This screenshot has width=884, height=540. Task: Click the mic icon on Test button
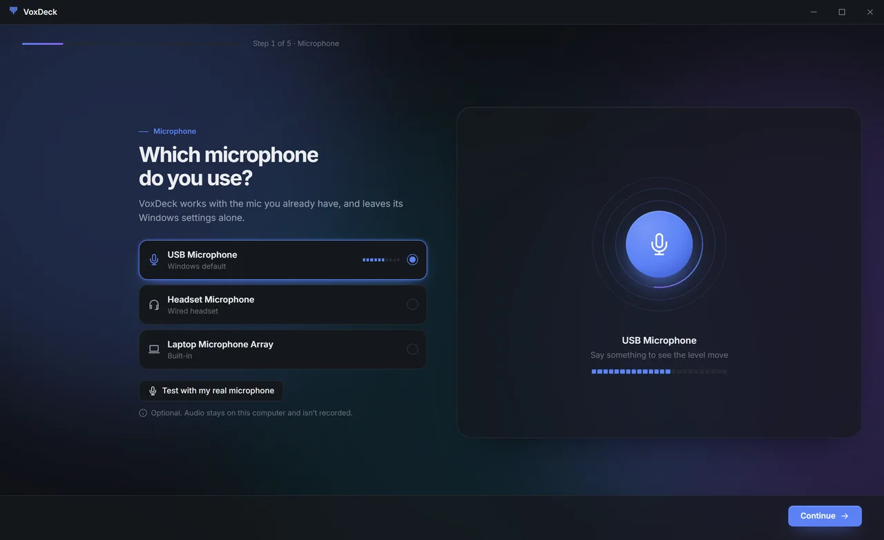coord(153,391)
